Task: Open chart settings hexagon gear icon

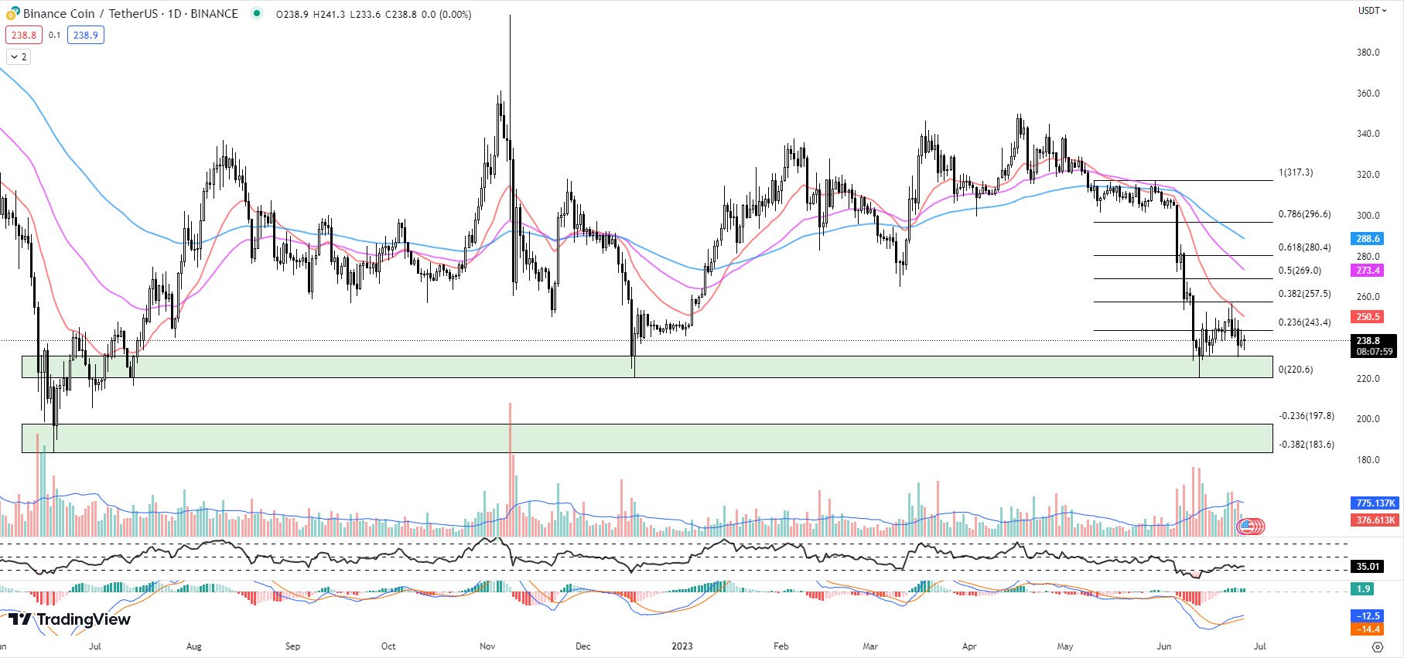Action: (1377, 646)
